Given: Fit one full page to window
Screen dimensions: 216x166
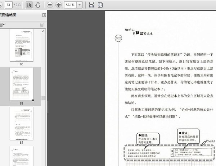Looking at the screenshot, I should pyautogui.click(x=100, y=5).
